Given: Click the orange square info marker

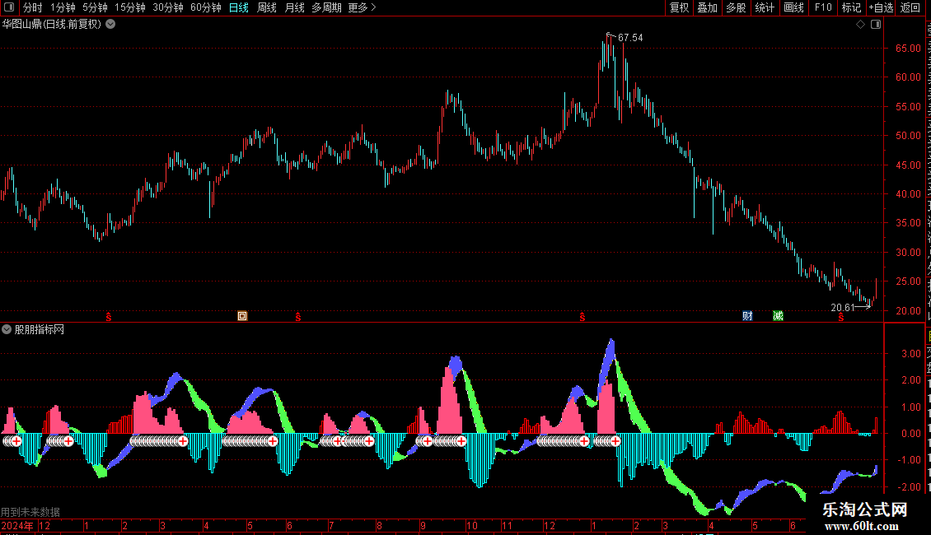Looking at the screenshot, I should (x=242, y=316).
